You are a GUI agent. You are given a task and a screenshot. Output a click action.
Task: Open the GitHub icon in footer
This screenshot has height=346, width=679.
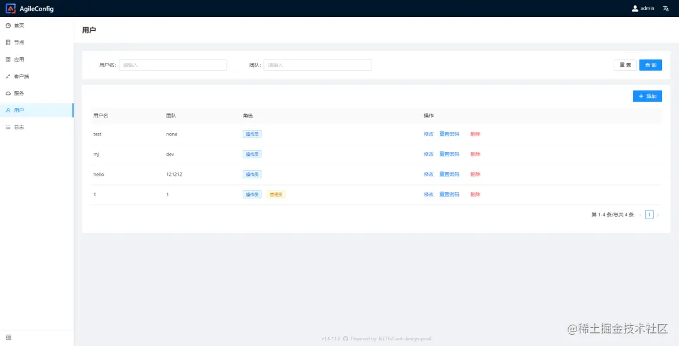tap(346, 338)
